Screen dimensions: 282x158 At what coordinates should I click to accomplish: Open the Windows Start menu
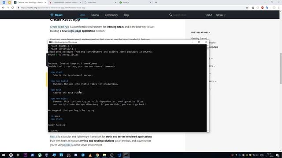point(4,155)
